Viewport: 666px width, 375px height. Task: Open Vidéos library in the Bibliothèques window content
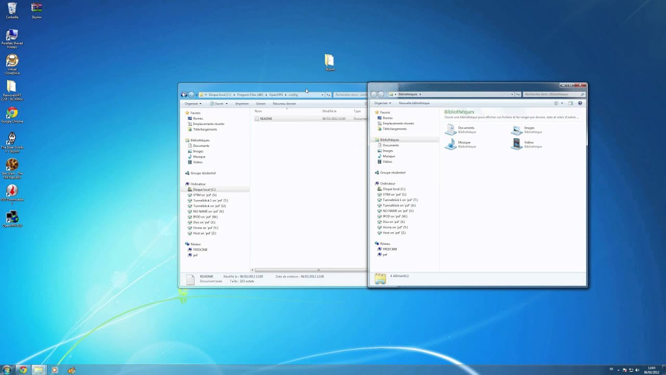click(x=527, y=144)
